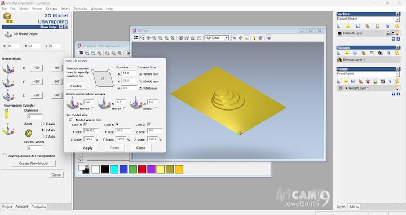
Task: Toggle Default Layer lock icon
Action: pos(388,33)
